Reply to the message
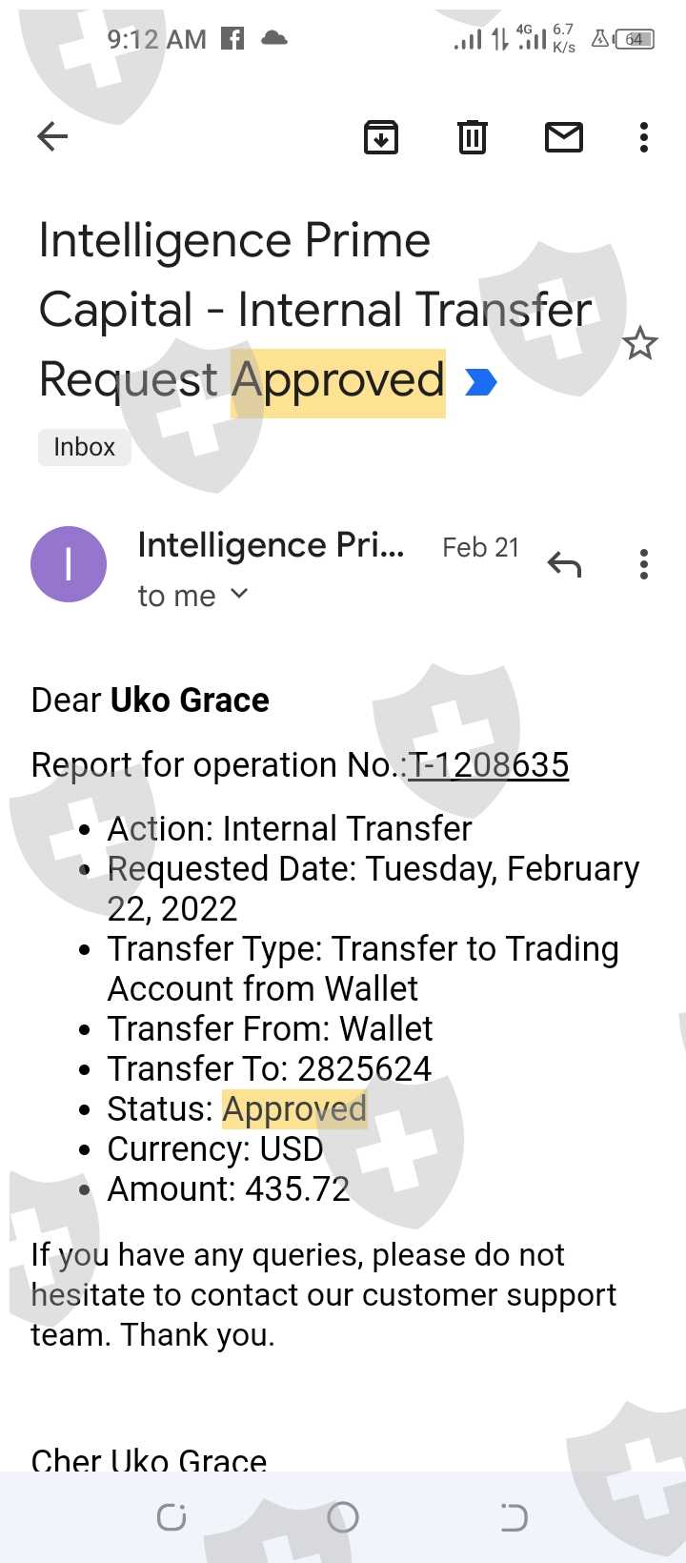This screenshot has width=686, height=1563. pyautogui.click(x=564, y=565)
